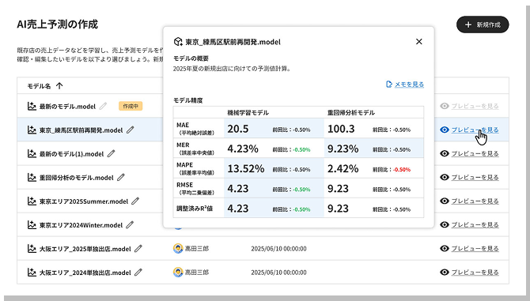Click MAE value 20.5
This screenshot has height=301, width=530.
[x=238, y=129]
